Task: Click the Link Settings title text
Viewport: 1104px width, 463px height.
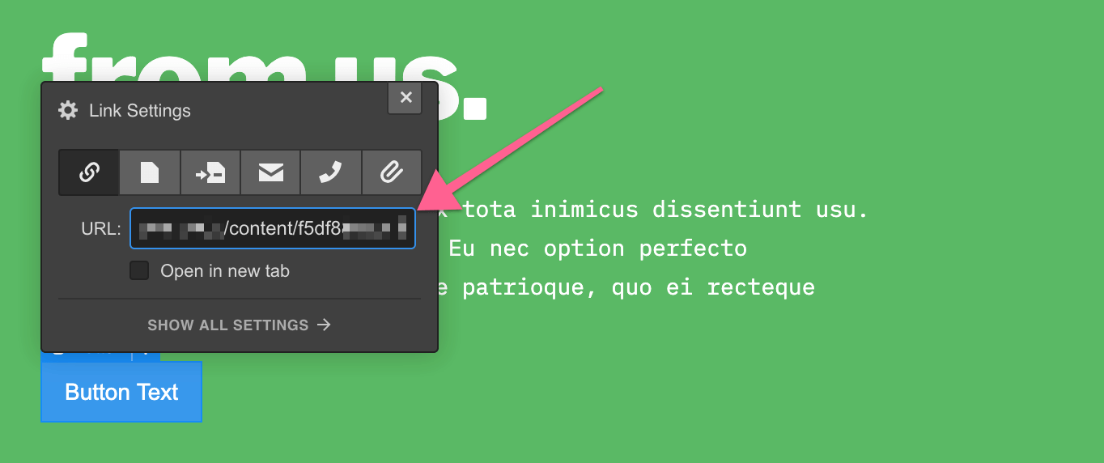Action: click(x=140, y=111)
